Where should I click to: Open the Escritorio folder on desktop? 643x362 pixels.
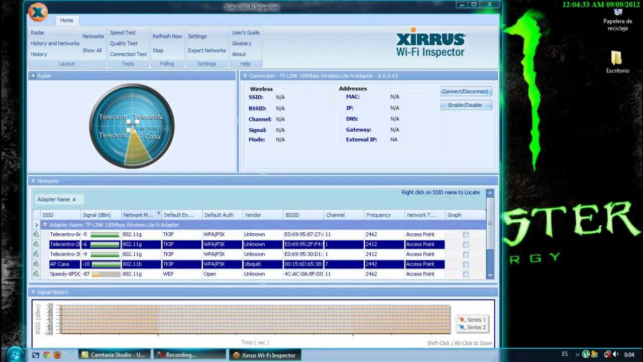[617, 62]
